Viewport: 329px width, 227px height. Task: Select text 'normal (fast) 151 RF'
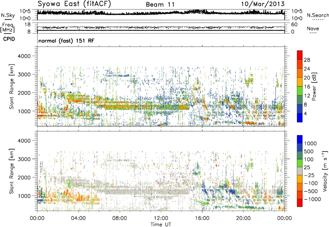[67, 41]
